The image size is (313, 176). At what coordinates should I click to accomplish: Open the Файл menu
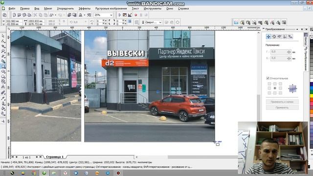point(12,9)
